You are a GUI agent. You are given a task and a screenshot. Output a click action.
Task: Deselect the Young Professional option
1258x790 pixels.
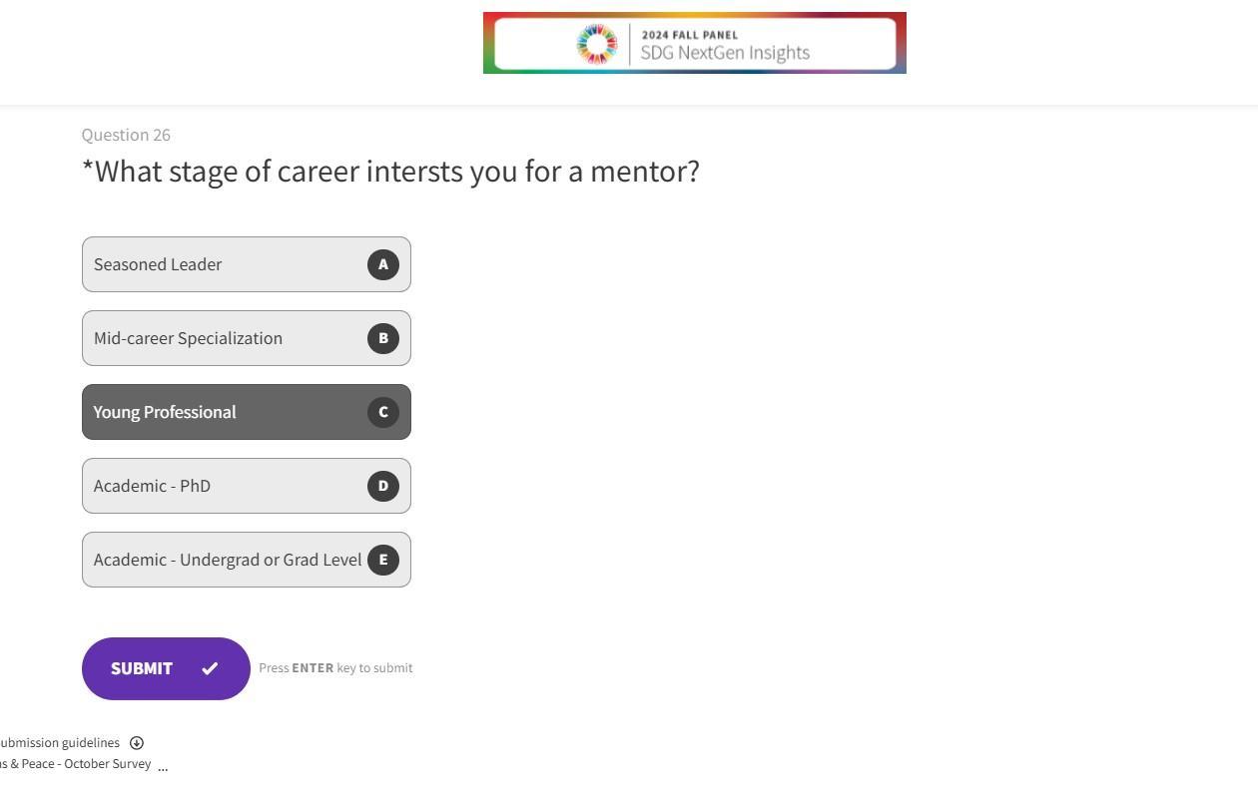pyautogui.click(x=220, y=412)
